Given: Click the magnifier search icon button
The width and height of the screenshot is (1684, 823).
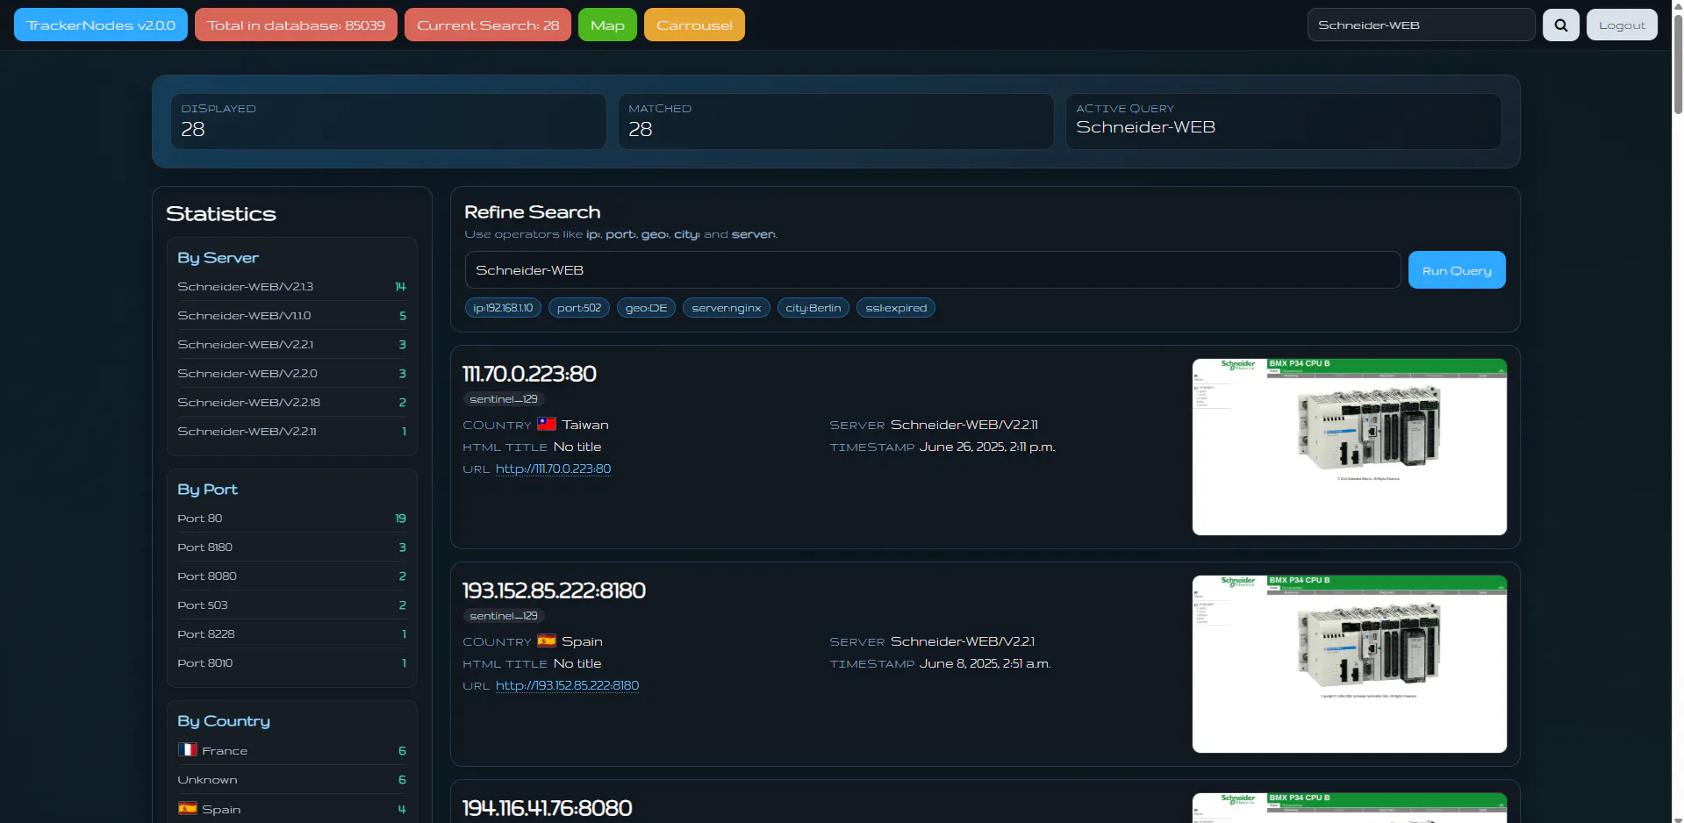Looking at the screenshot, I should pos(1560,25).
